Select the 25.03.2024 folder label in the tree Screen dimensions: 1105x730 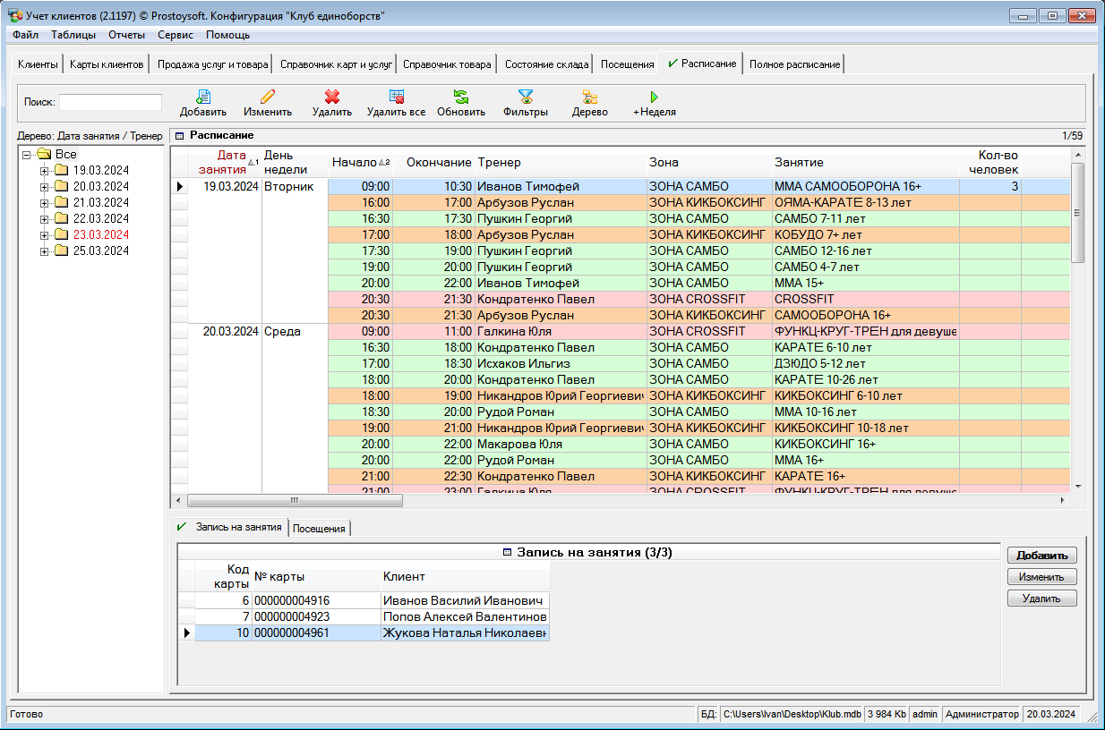pos(101,250)
